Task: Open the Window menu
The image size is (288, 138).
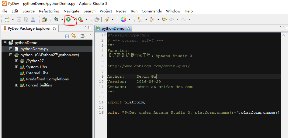Action: [173, 11]
